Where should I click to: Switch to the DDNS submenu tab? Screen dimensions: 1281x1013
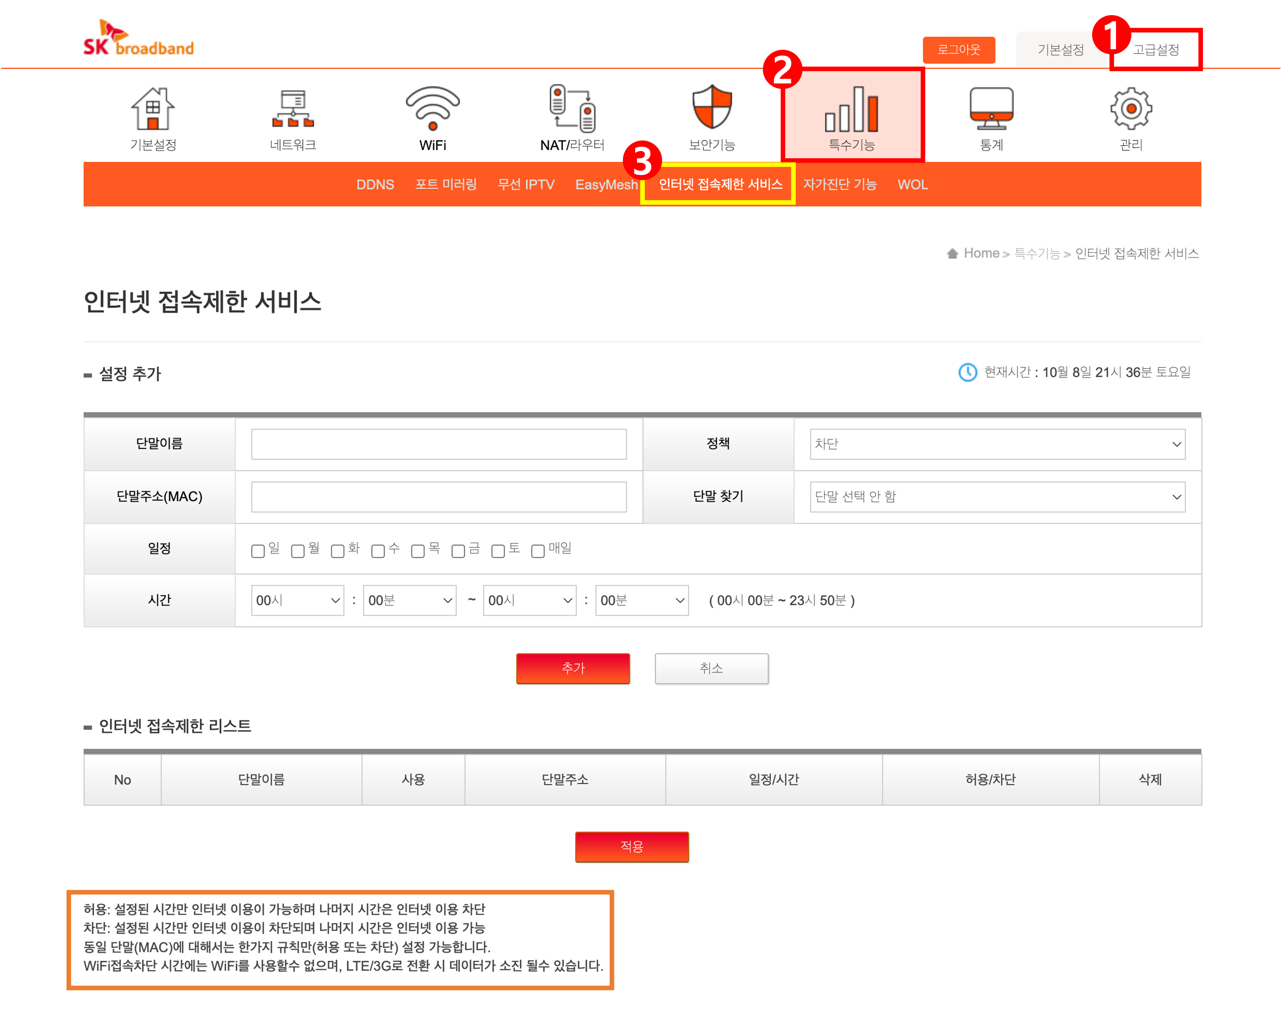[x=375, y=185]
